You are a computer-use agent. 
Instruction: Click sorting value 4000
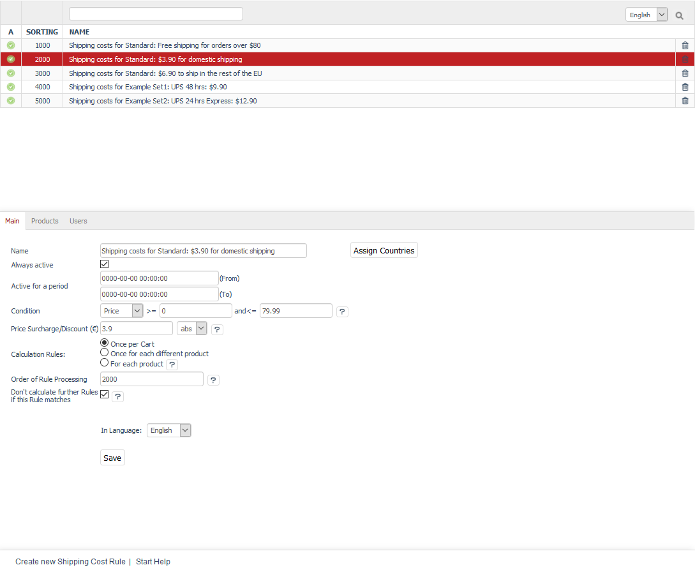43,87
